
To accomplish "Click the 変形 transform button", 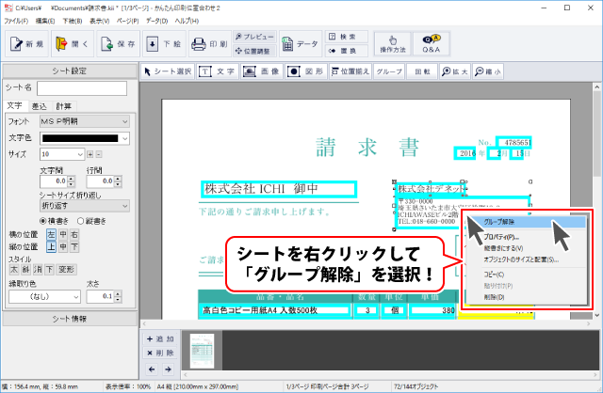I will [67, 270].
